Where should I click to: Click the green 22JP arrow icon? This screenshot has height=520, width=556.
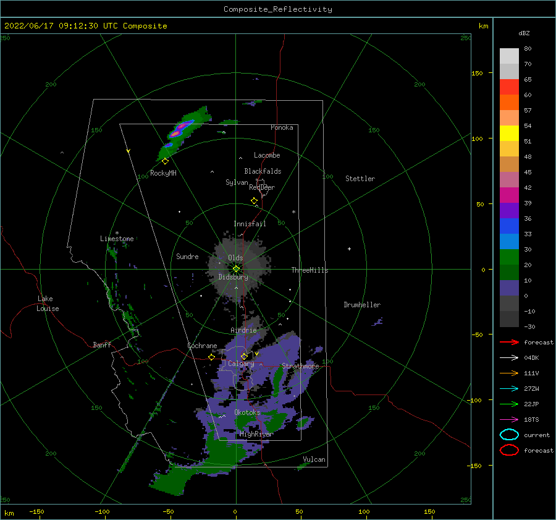[x=509, y=404]
